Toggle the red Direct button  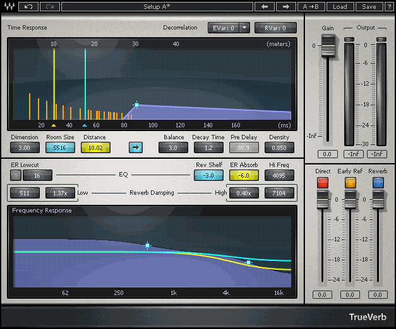(323, 183)
